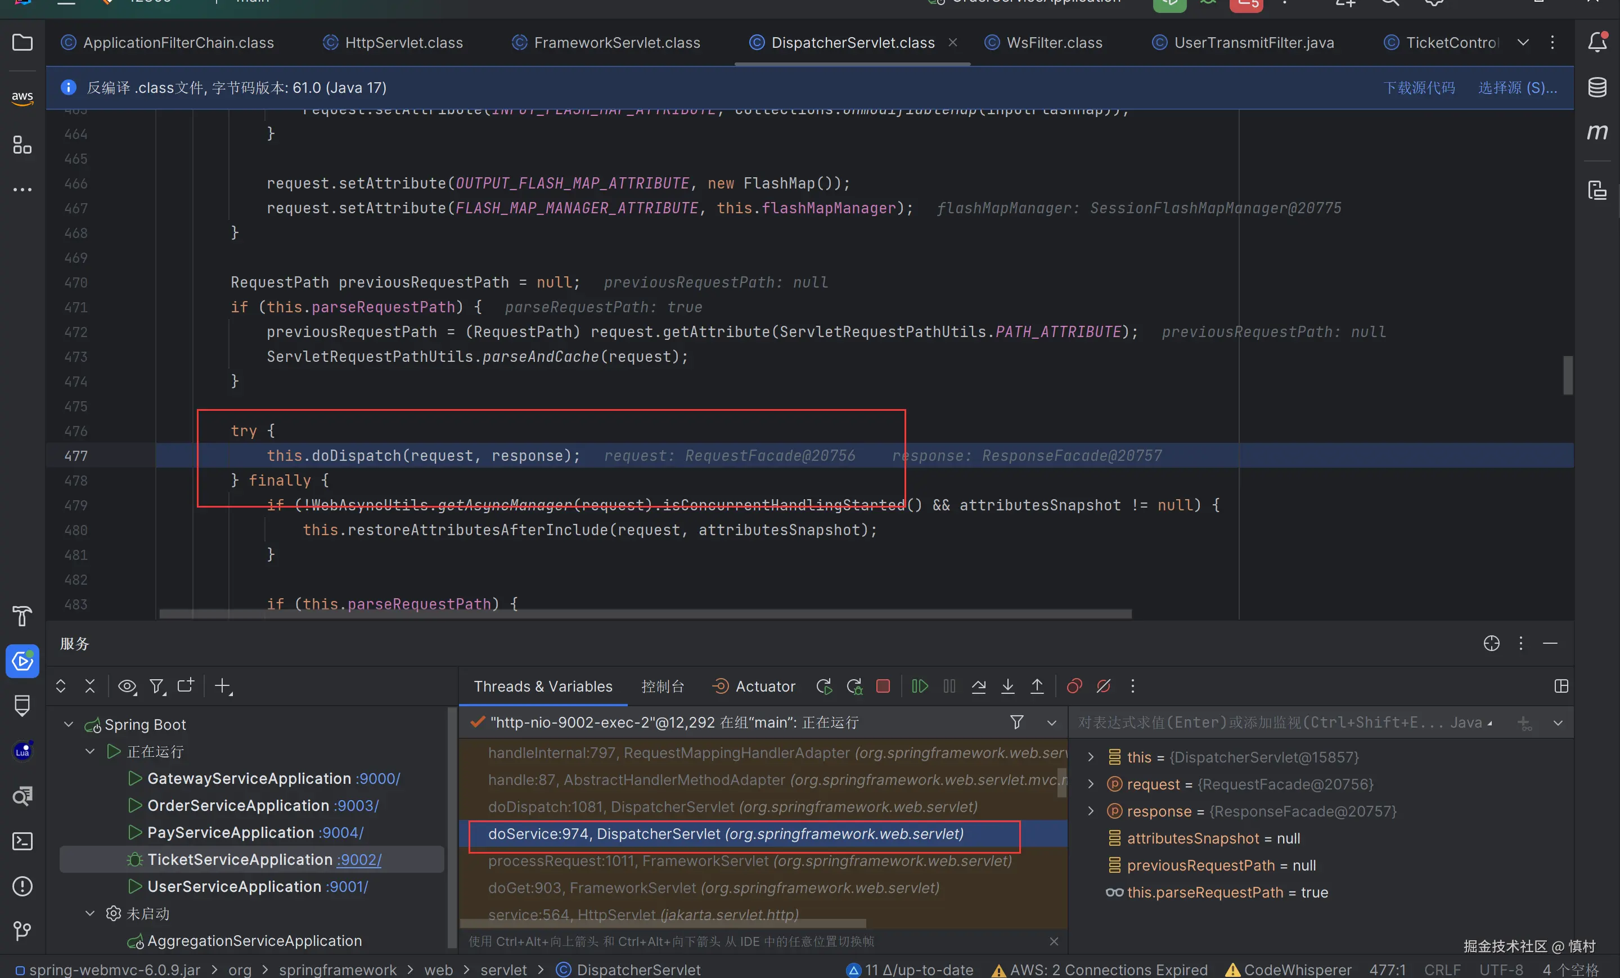Click the Step Over icon
Viewport: 1620px width, 978px height.
(978, 687)
